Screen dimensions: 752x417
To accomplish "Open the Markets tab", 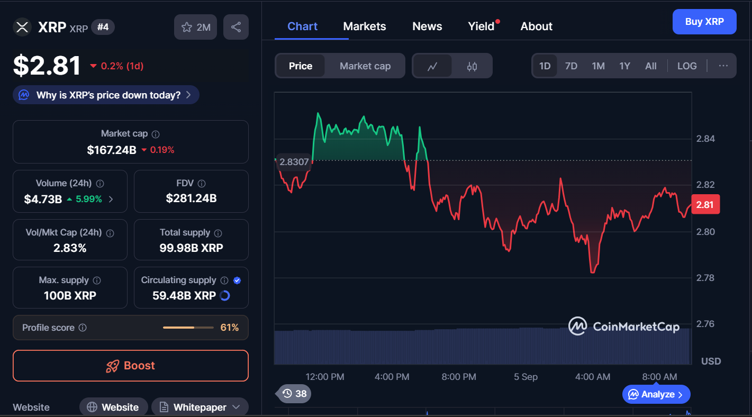I will pyautogui.click(x=365, y=26).
